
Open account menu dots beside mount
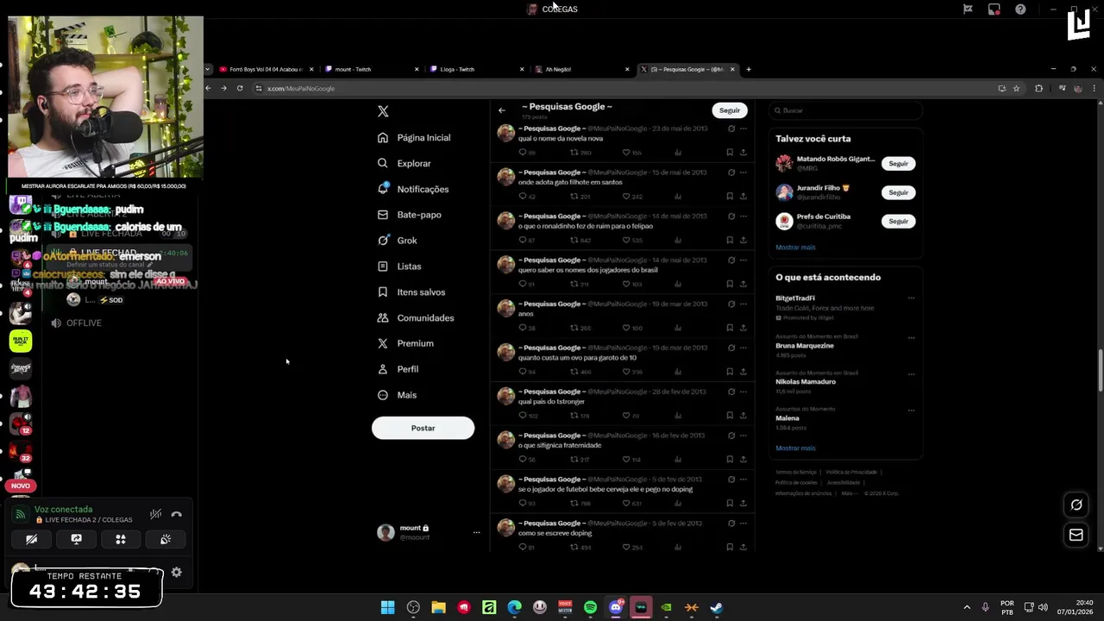tap(476, 532)
